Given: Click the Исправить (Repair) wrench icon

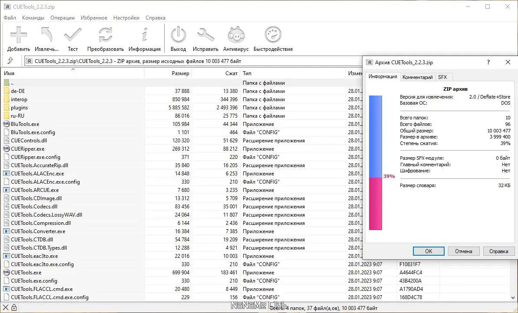Looking at the screenshot, I should 205,35.
